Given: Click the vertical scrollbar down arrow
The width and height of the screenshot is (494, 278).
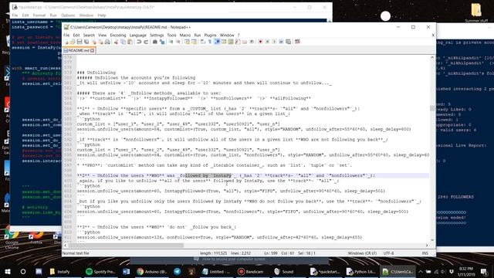Looking at the screenshot, I should pos(432,240).
